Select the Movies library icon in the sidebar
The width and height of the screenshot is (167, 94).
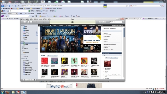[x=24, y=28]
